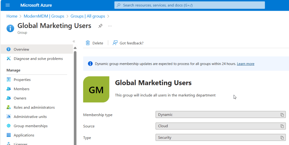Go to the Members section

coord(21,89)
